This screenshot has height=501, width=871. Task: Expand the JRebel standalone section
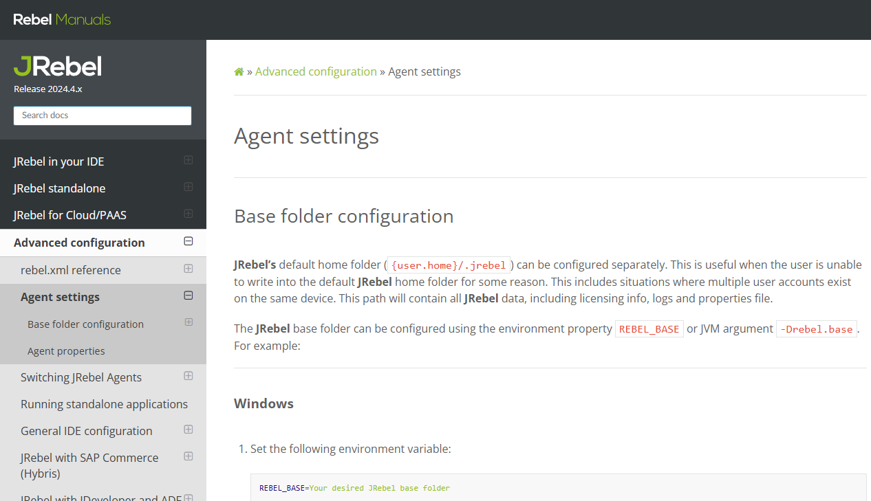[x=188, y=187]
